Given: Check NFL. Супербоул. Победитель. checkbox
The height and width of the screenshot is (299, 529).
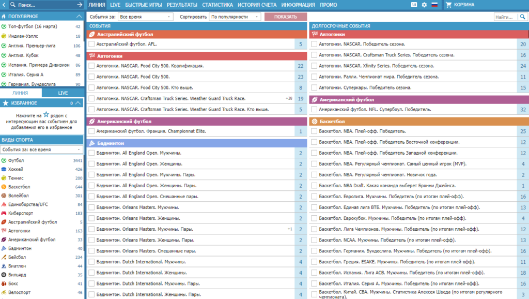Looking at the screenshot, I should (x=314, y=110).
